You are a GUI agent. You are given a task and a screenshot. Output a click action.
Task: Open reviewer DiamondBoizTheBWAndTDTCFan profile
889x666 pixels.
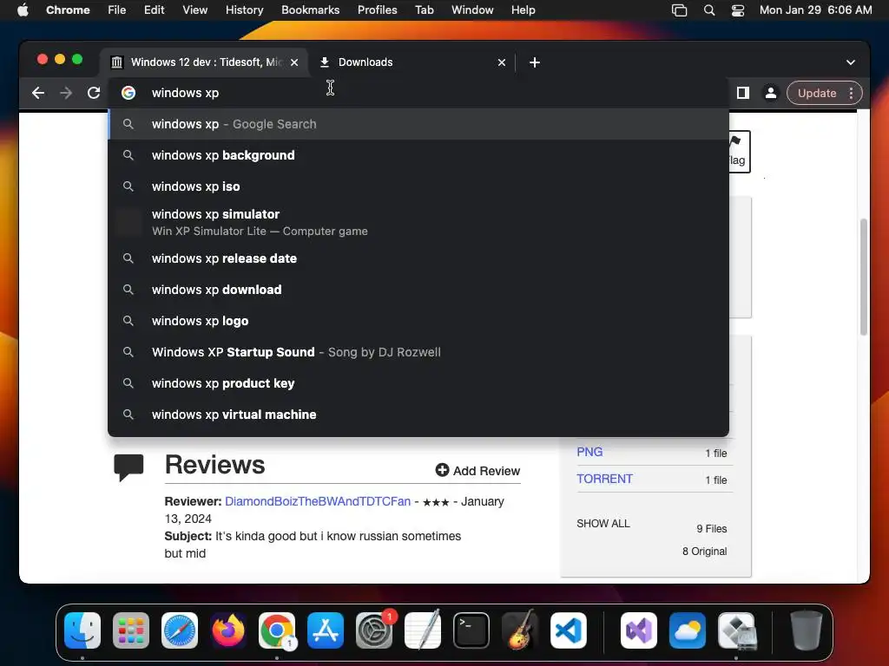pyautogui.click(x=318, y=501)
